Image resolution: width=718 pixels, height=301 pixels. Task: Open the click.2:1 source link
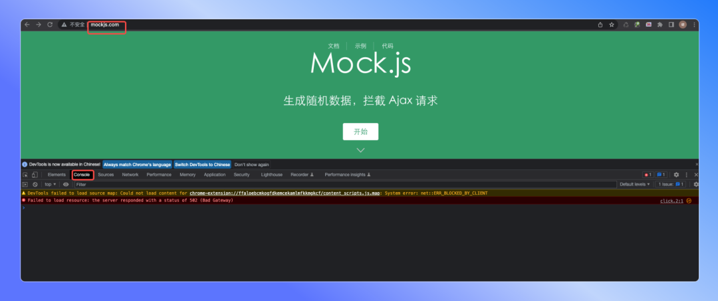click(671, 201)
